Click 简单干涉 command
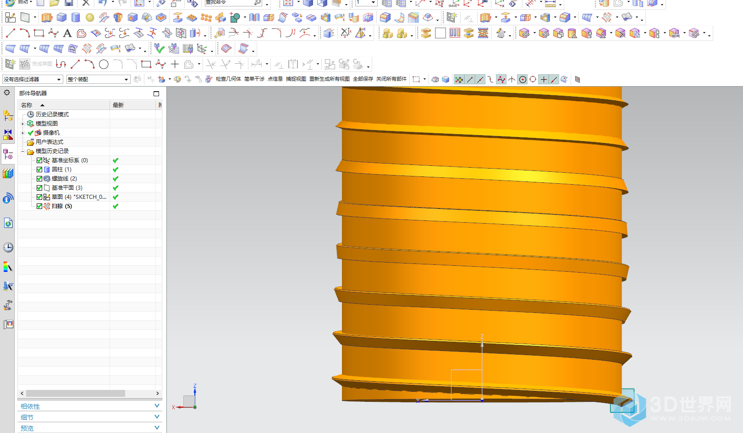Image resolution: width=743 pixels, height=433 pixels. click(x=254, y=79)
